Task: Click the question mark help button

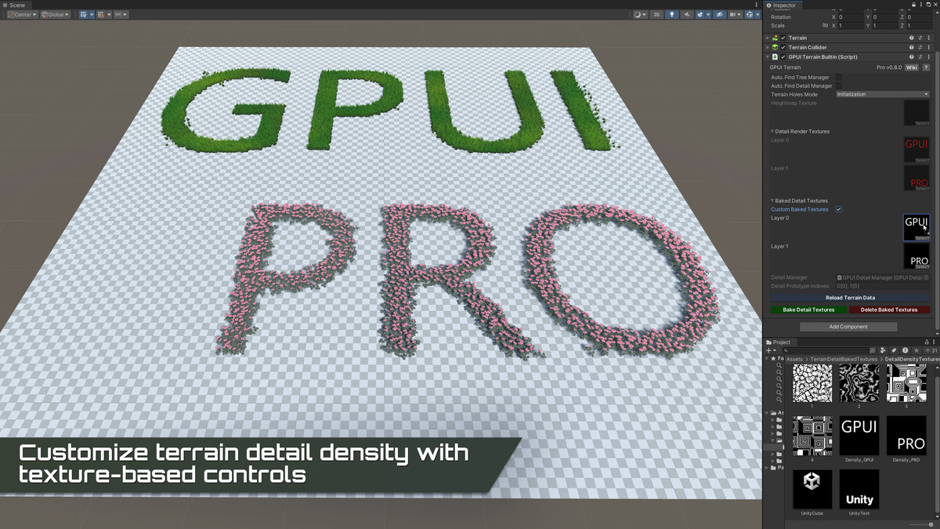Action: point(926,67)
